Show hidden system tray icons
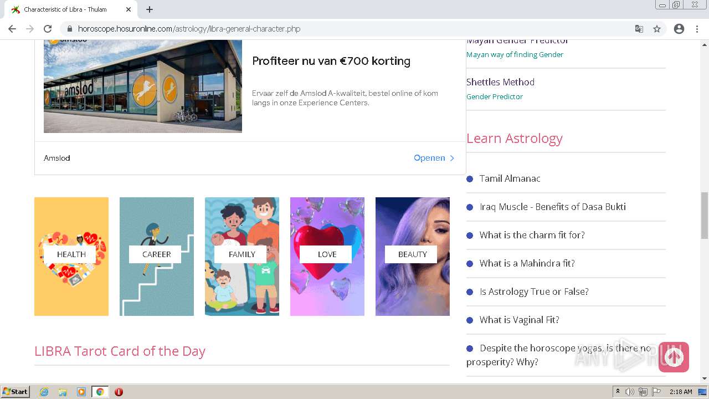The image size is (709, 399). tap(618, 392)
